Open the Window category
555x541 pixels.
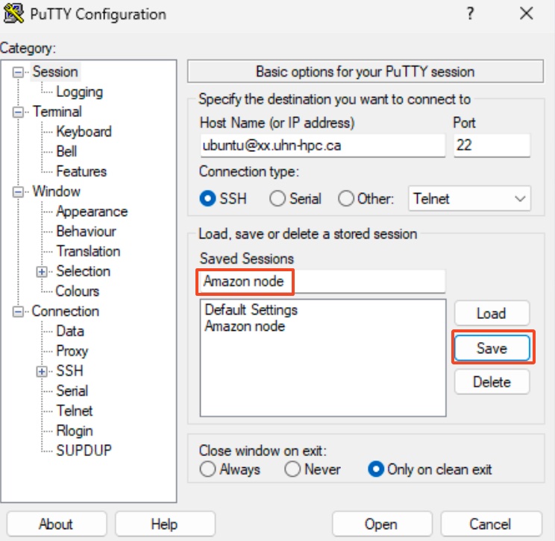point(56,192)
